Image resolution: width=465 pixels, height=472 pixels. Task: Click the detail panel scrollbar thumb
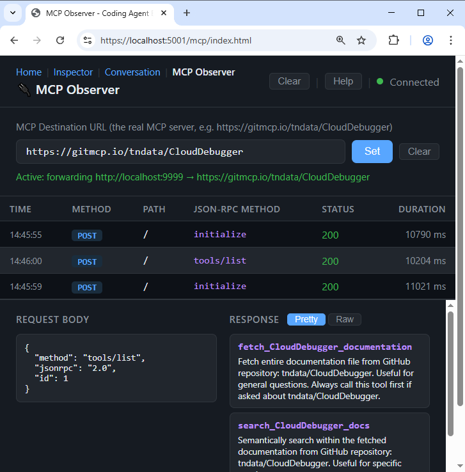tap(450, 374)
